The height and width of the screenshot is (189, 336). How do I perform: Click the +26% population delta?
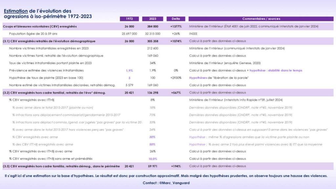pyautogui.click(x=176, y=34)
